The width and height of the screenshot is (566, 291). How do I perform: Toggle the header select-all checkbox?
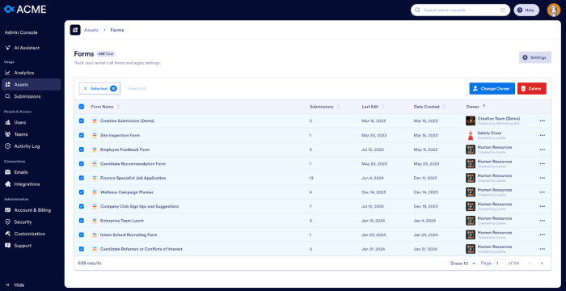coord(82,107)
